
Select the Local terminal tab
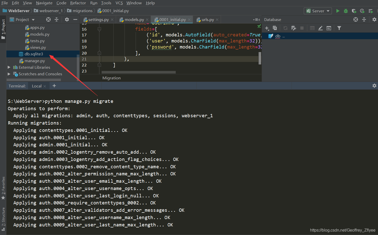click(x=37, y=86)
